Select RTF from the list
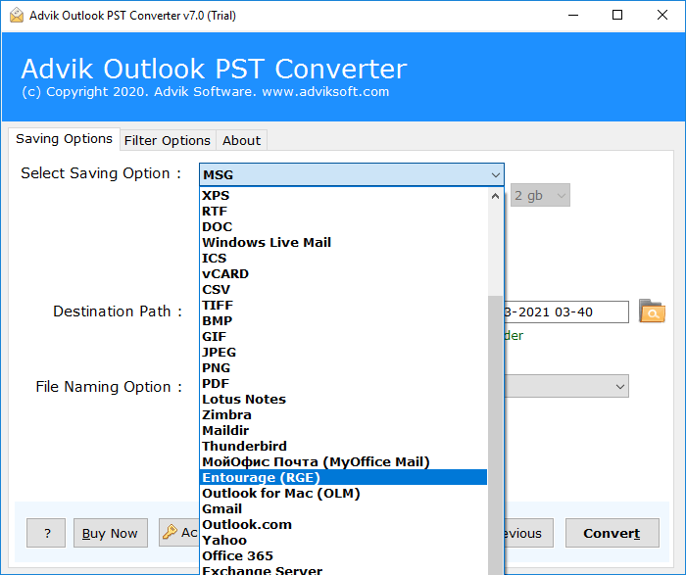686x575 pixels. point(343,212)
